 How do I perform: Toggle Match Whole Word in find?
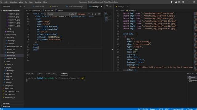[73, 14]
